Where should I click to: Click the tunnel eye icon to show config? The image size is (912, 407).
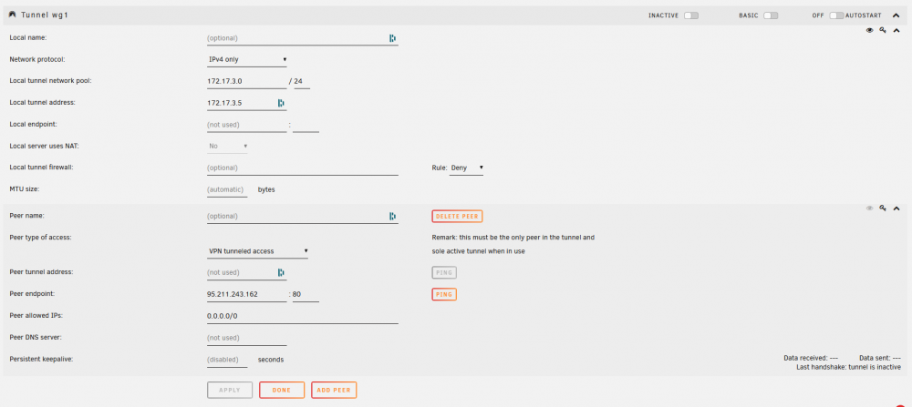coord(869,31)
